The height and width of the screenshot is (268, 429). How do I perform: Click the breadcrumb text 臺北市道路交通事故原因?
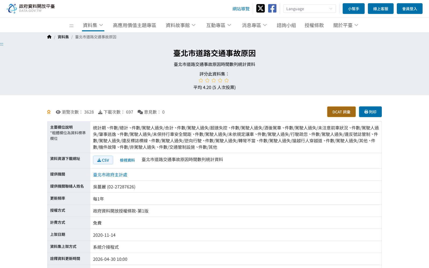96,37
